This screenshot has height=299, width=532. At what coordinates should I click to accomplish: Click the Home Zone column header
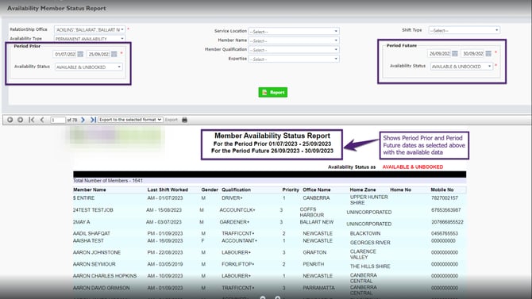(363, 190)
